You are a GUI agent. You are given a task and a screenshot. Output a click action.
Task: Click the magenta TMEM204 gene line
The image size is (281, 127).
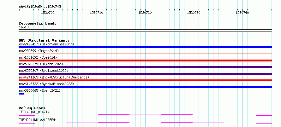(145, 123)
